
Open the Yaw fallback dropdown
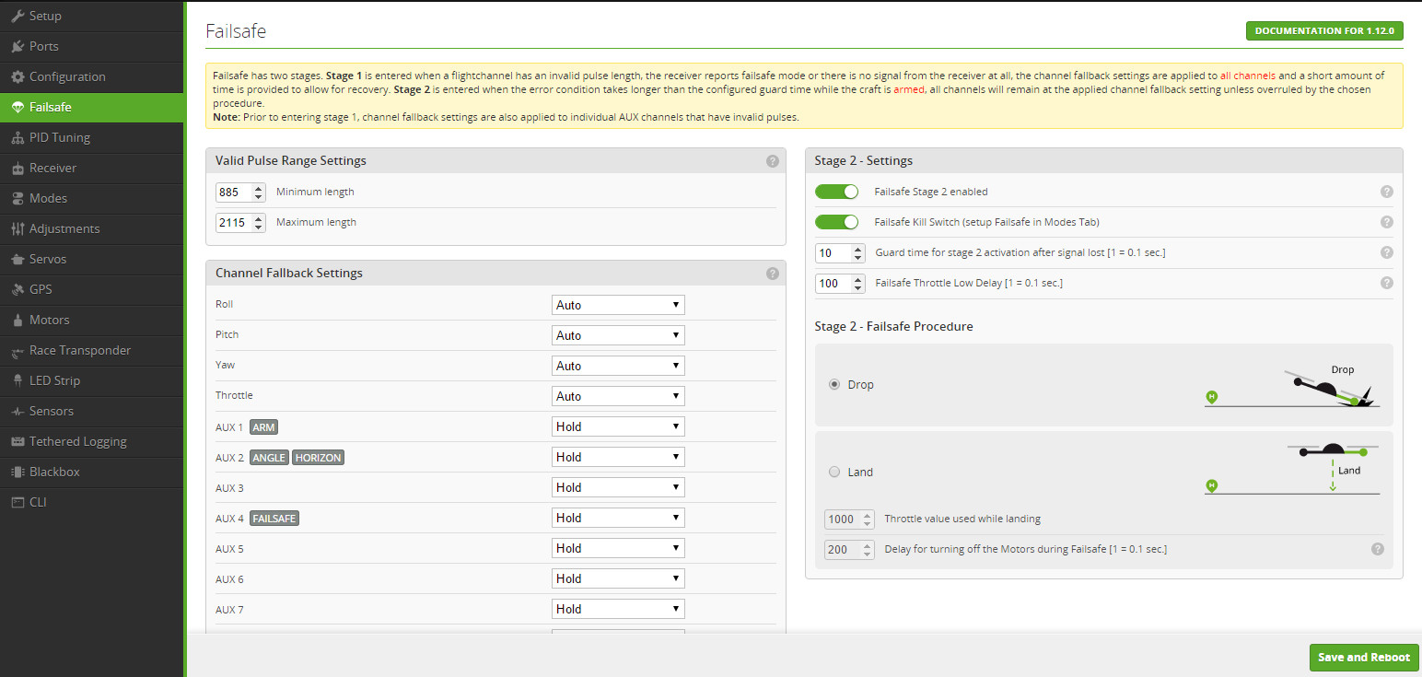coord(618,366)
